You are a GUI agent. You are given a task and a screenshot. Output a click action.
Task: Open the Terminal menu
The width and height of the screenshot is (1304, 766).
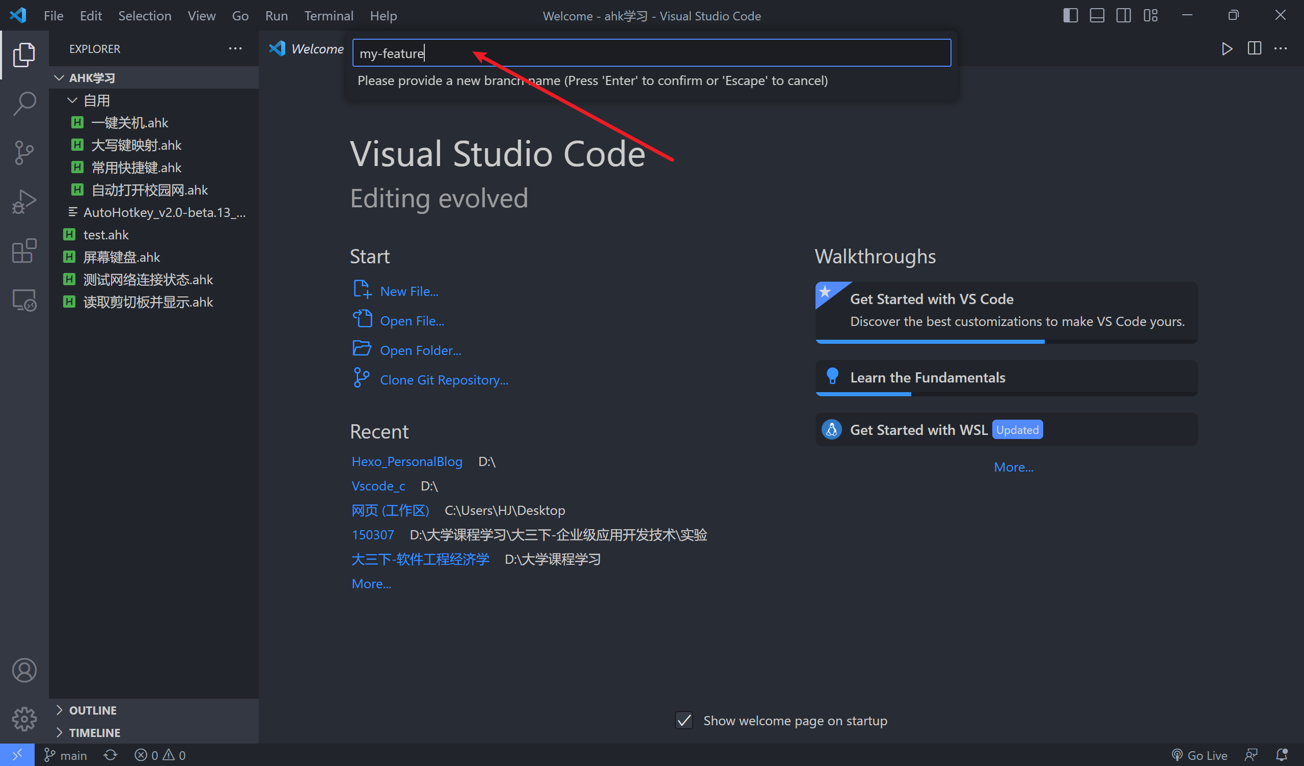click(329, 15)
